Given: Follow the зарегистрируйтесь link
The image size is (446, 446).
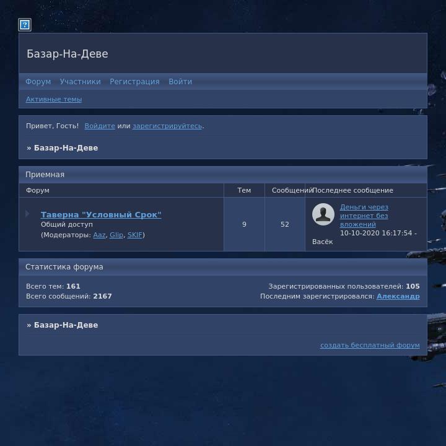Looking at the screenshot, I should [167, 126].
